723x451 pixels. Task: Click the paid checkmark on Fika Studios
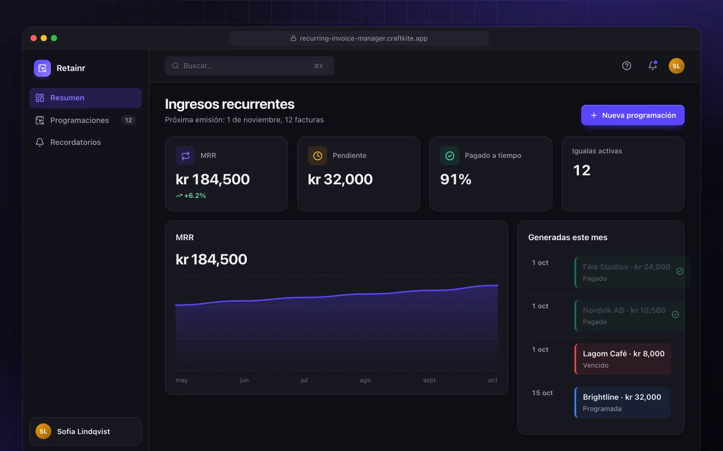point(680,271)
